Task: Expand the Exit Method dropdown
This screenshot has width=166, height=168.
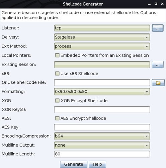Action: (x=102, y=46)
